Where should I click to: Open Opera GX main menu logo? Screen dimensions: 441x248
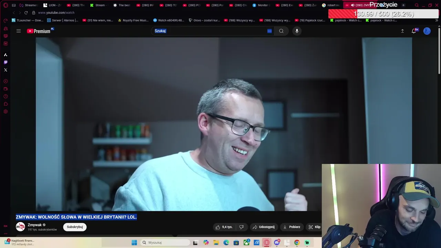6,5
